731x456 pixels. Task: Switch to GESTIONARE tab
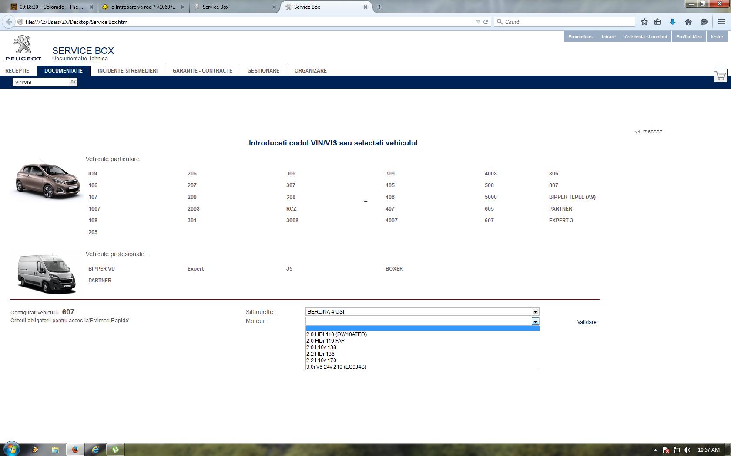263,71
